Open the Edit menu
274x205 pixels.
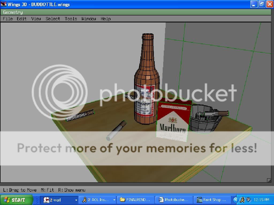click(x=22, y=19)
